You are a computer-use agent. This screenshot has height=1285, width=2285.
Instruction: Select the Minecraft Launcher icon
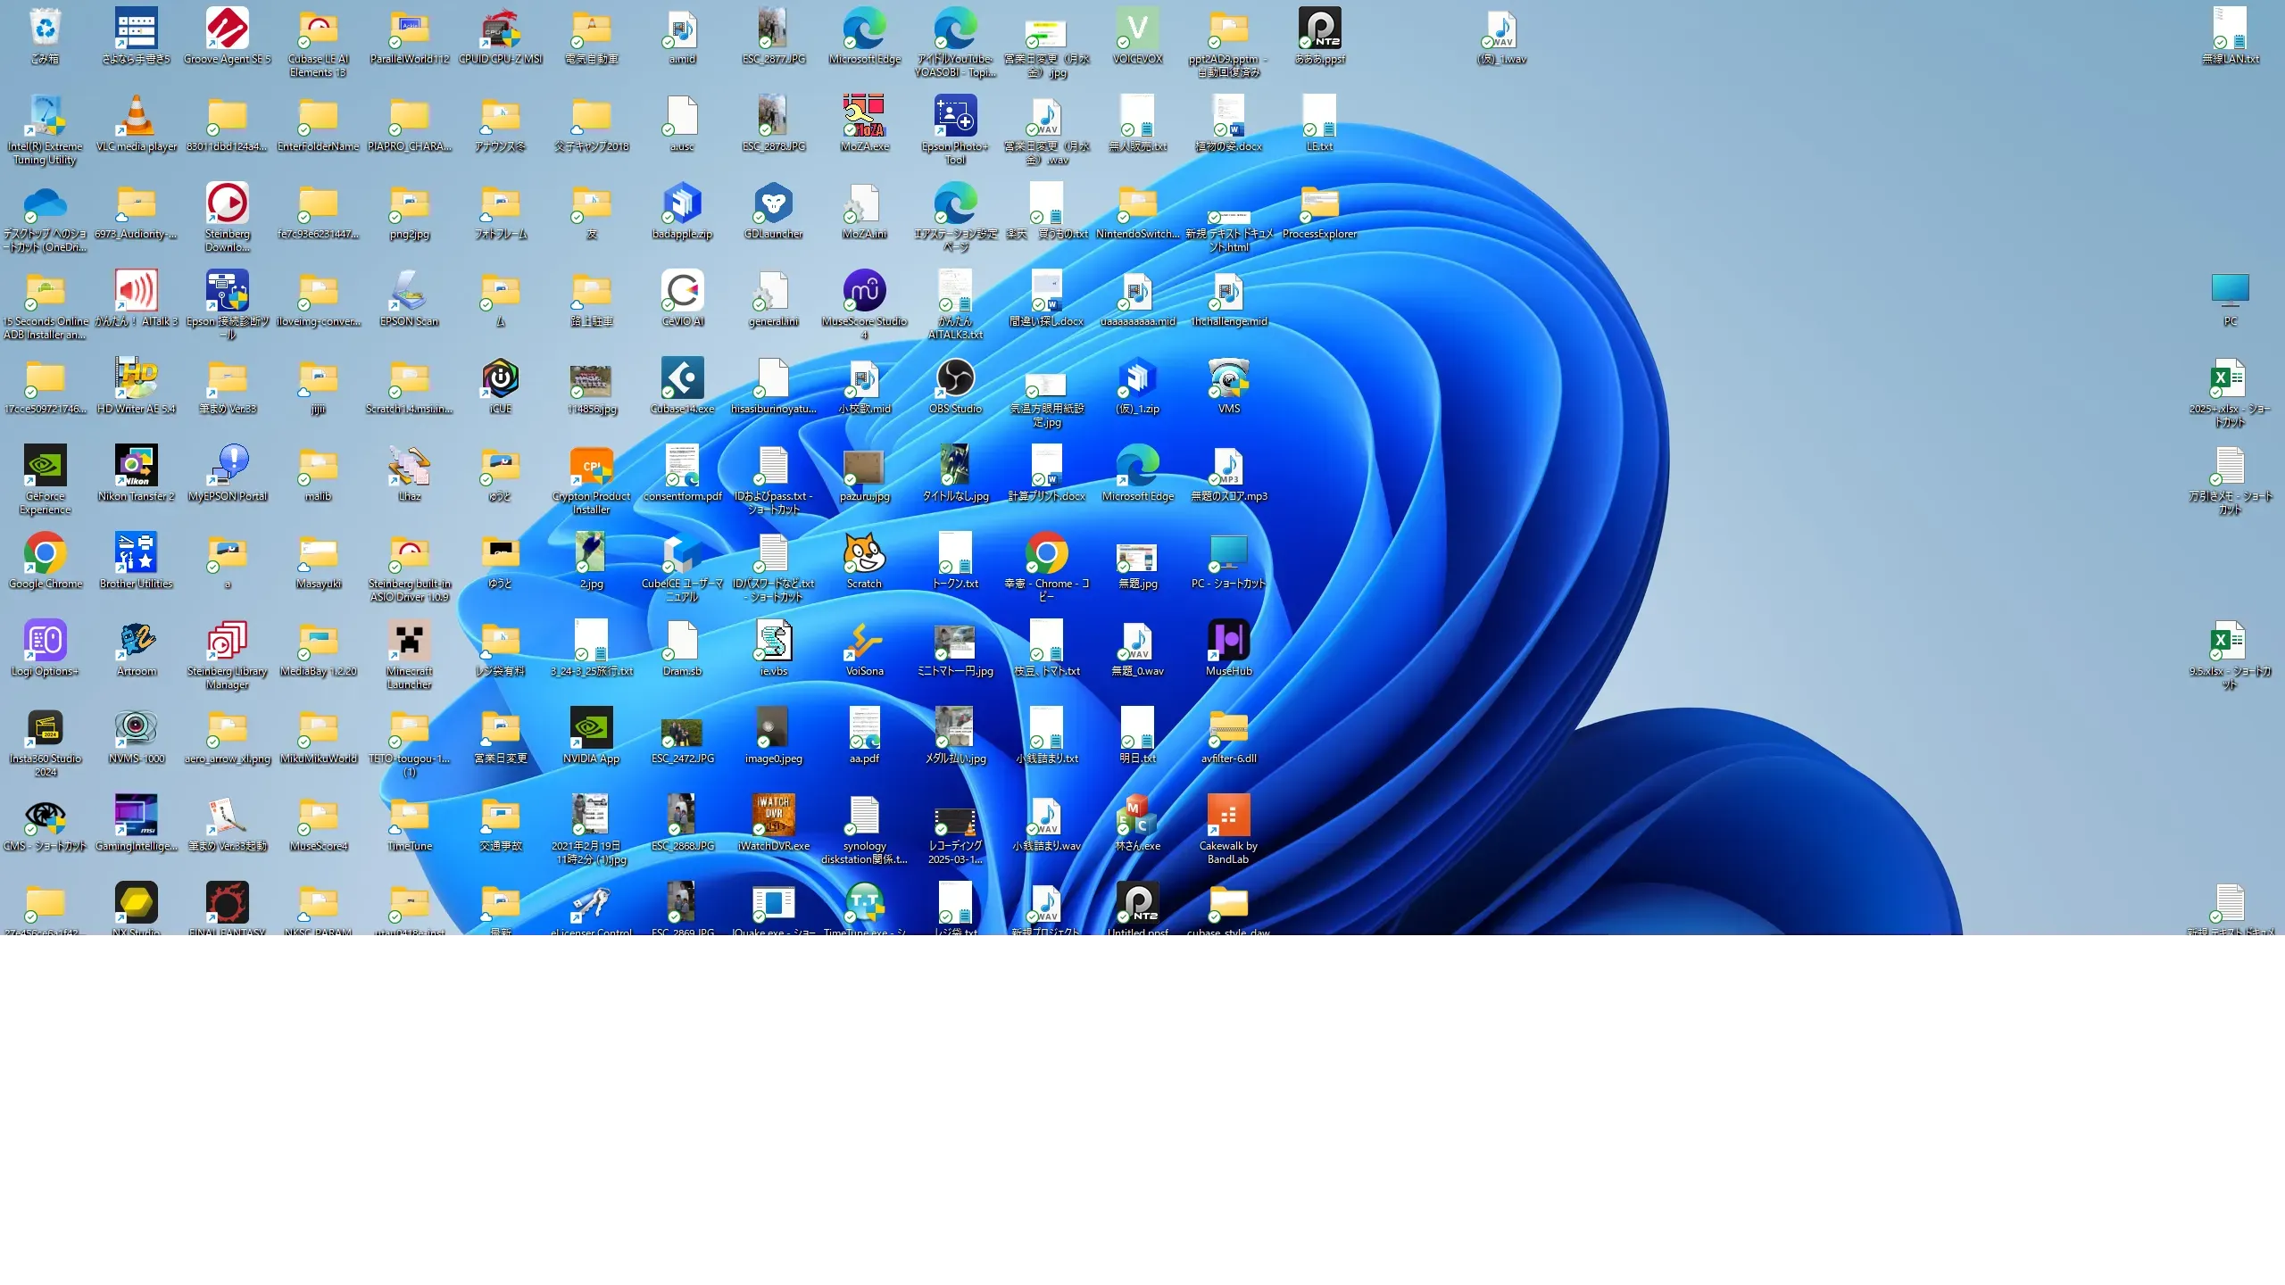pyautogui.click(x=410, y=642)
